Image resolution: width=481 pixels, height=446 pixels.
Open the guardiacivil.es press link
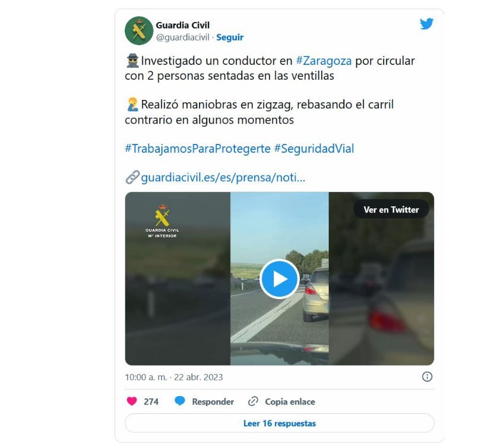pyautogui.click(x=223, y=178)
